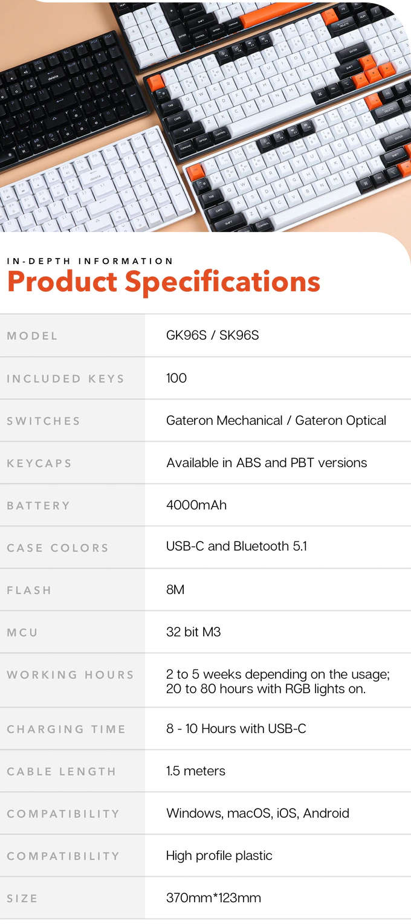
Task: Click the Included Keys label
Action: click(65, 379)
